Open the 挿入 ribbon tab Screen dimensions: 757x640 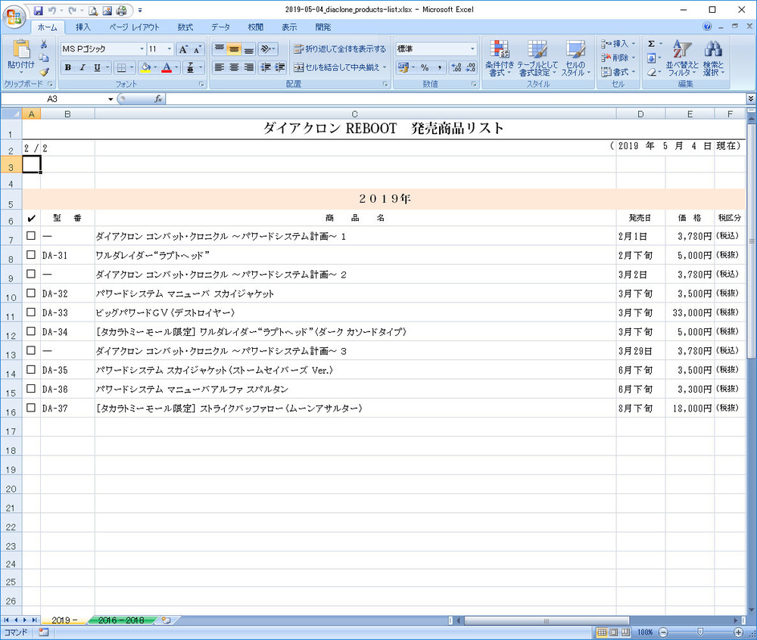click(83, 27)
